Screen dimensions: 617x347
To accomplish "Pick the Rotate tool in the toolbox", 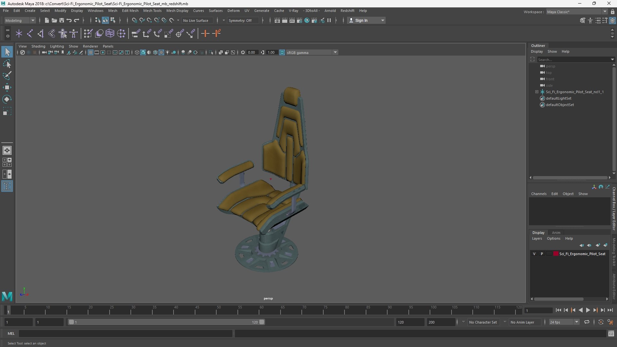I will point(7,99).
